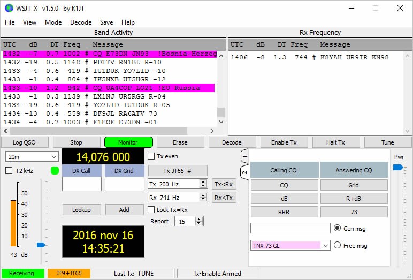This screenshot has height=280, width=413.
Task: Open the Save menu
Action: 106,22
